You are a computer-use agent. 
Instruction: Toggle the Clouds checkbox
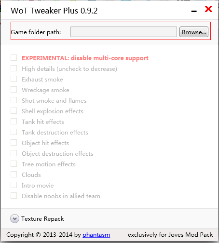coord(14,175)
